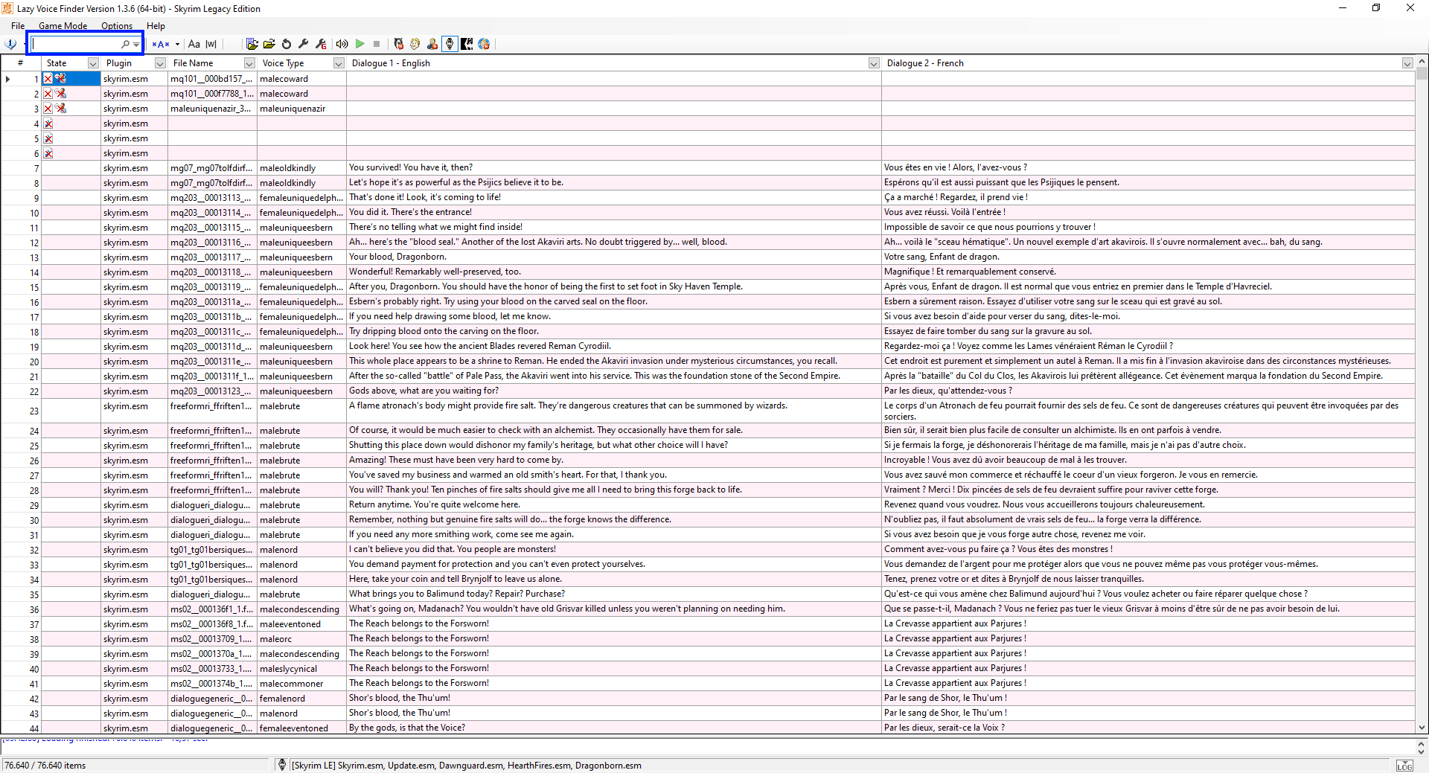Click the state icon in row 6
This screenshot has height=773, width=1429.
point(48,153)
